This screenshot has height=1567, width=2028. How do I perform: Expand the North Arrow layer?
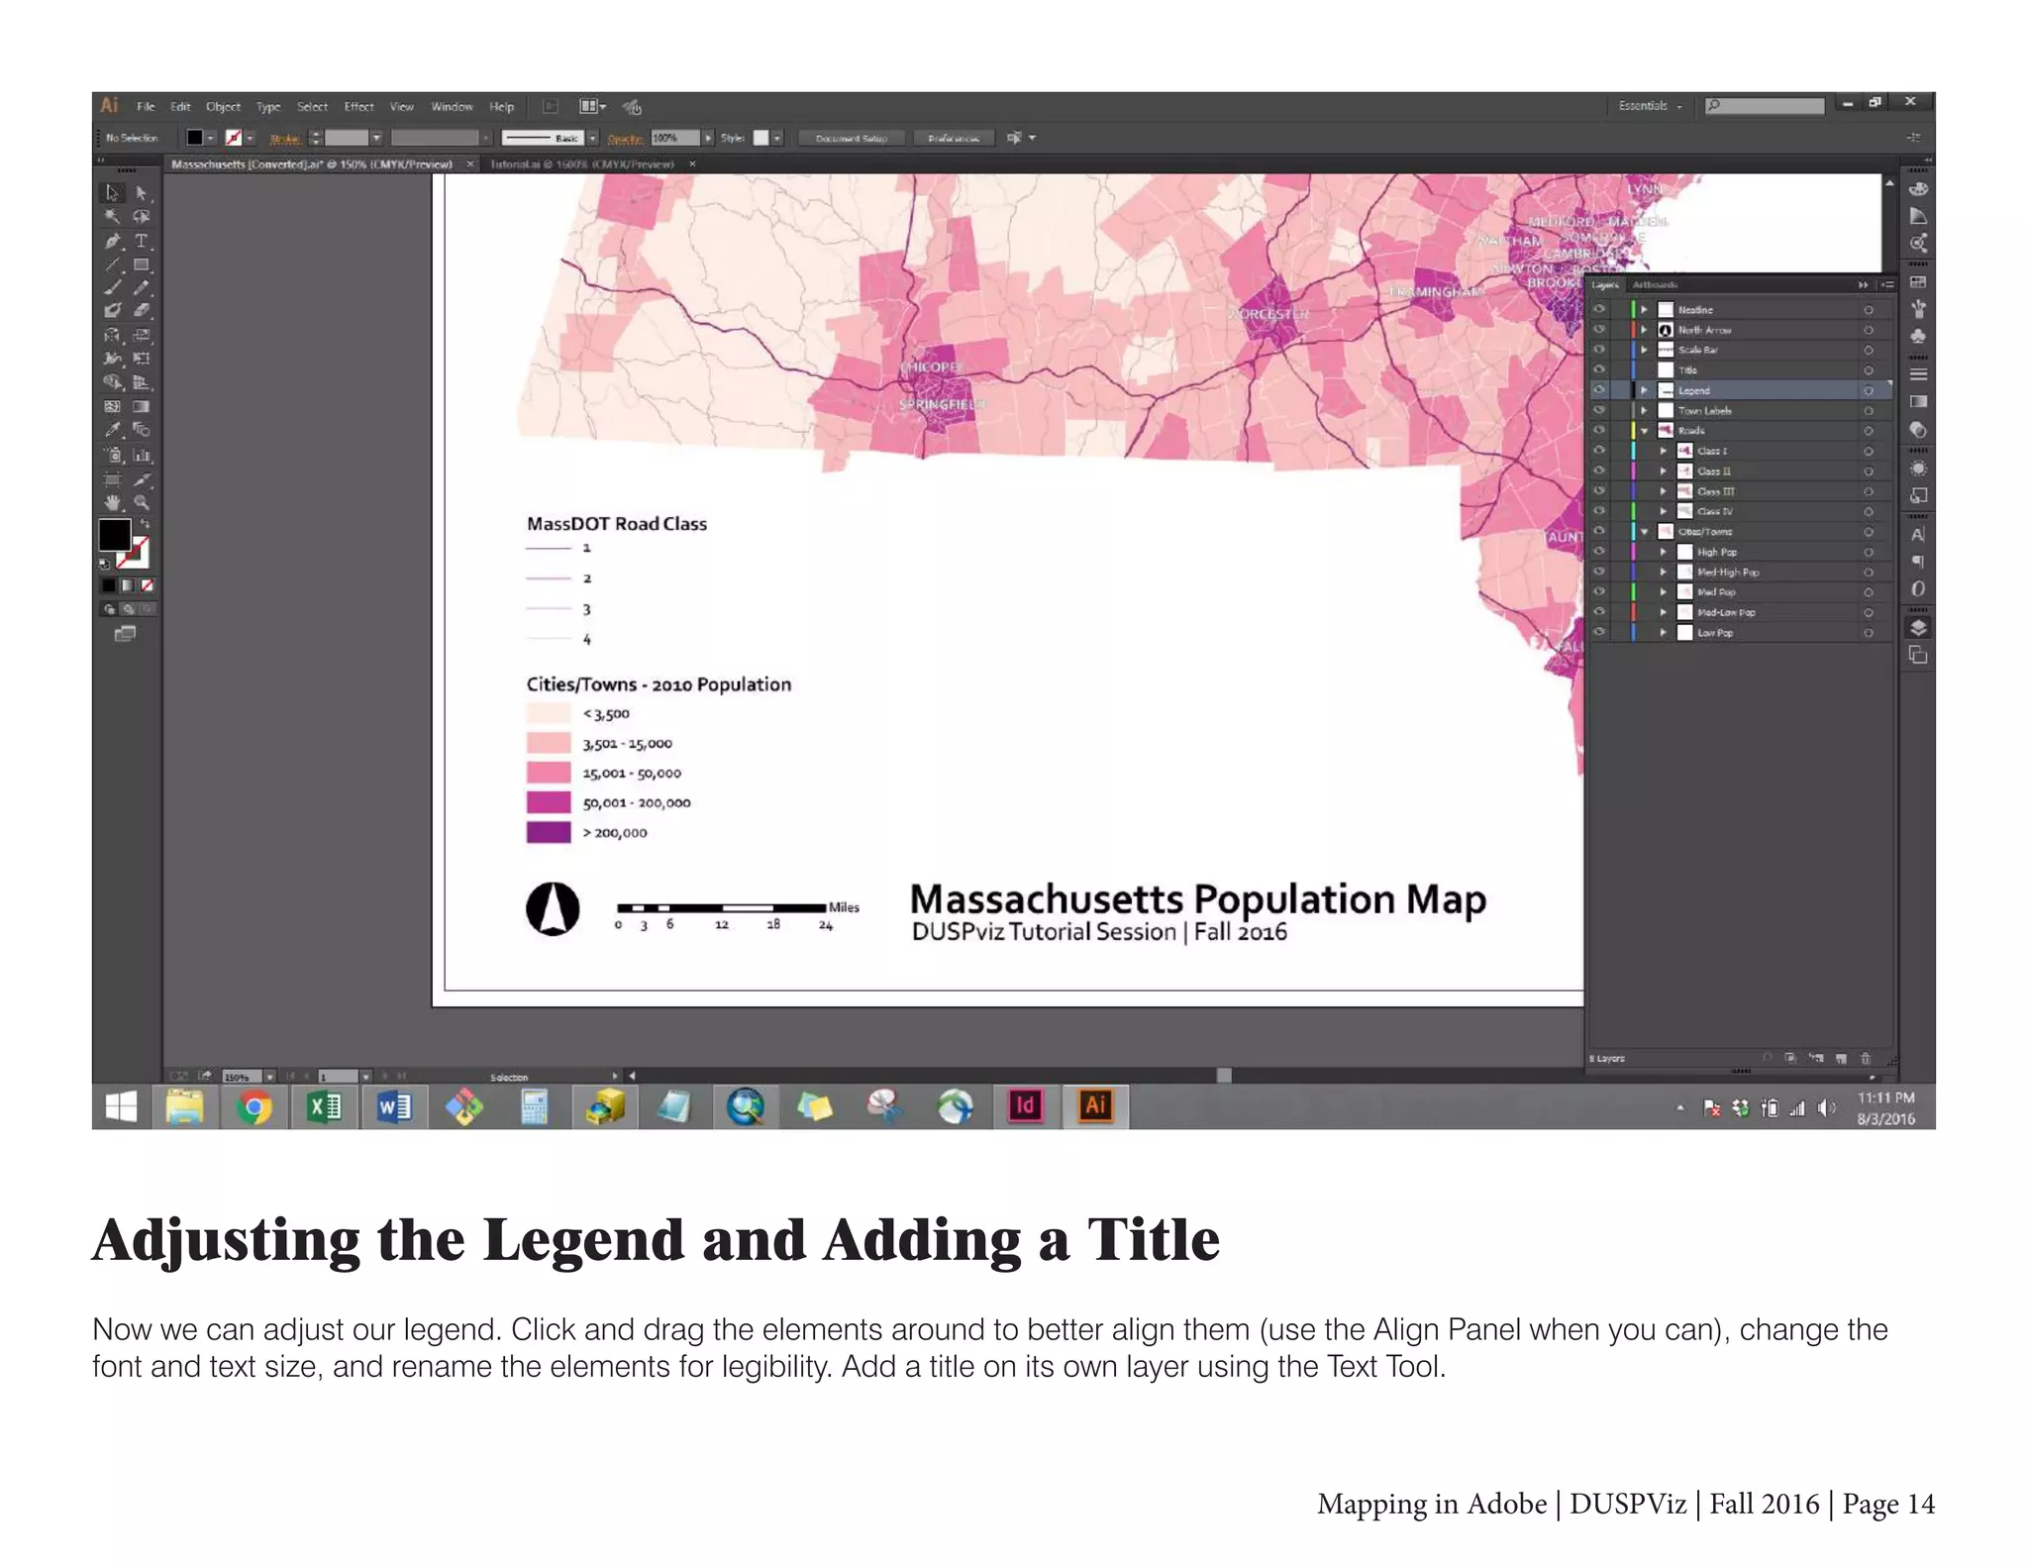(1644, 329)
